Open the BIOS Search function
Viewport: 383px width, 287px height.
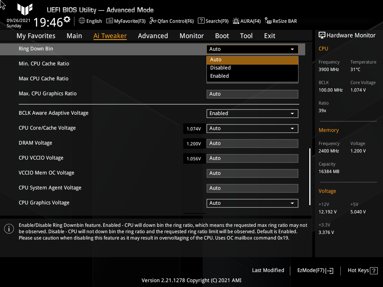(213, 21)
